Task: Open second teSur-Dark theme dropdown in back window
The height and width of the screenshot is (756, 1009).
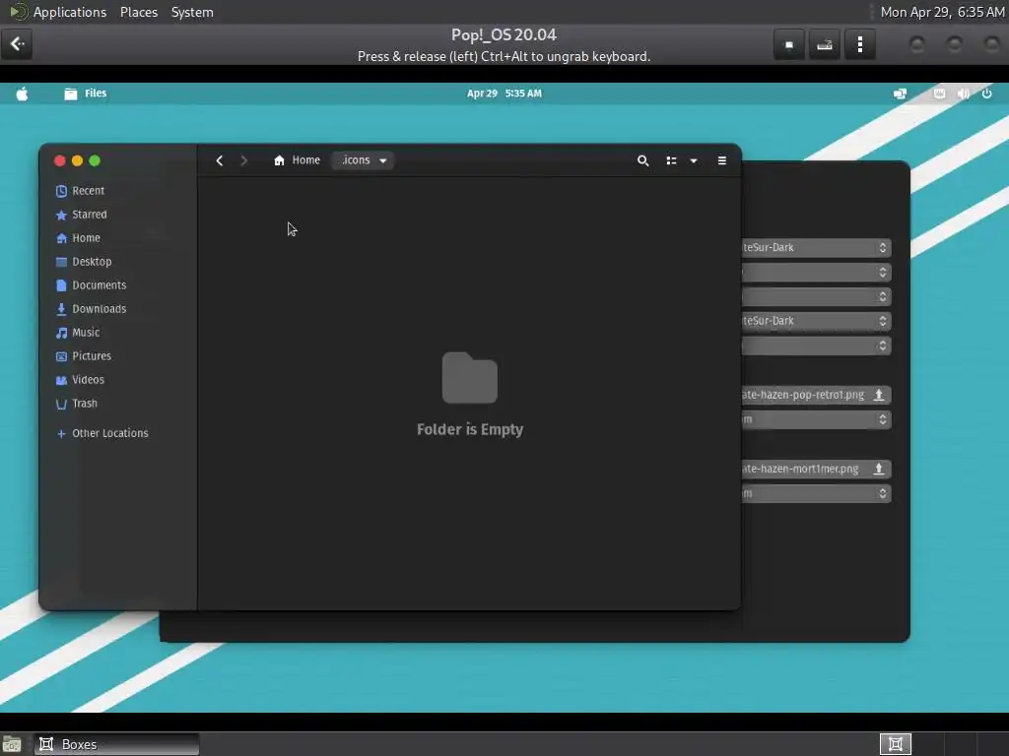Action: [x=816, y=321]
